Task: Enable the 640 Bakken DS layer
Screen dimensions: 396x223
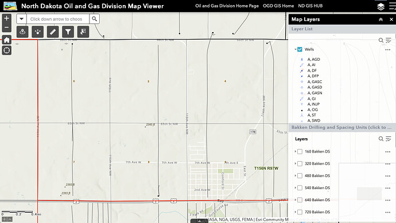Action: pos(300,200)
